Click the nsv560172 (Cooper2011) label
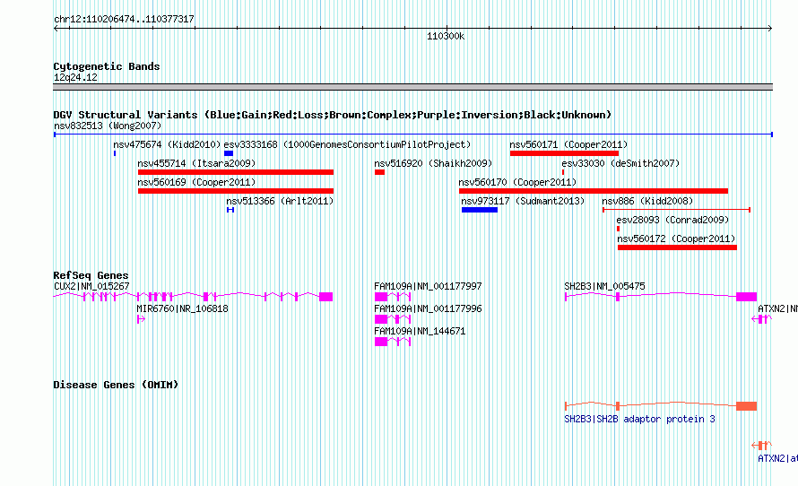Viewport: 798px width, 486px height. [x=676, y=239]
